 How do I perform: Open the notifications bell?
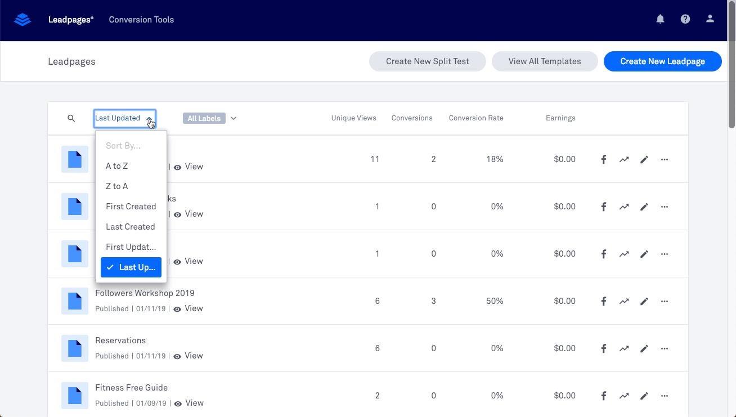coord(660,19)
